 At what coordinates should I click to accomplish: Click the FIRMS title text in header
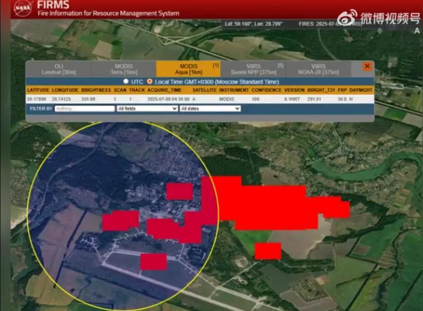click(x=53, y=5)
